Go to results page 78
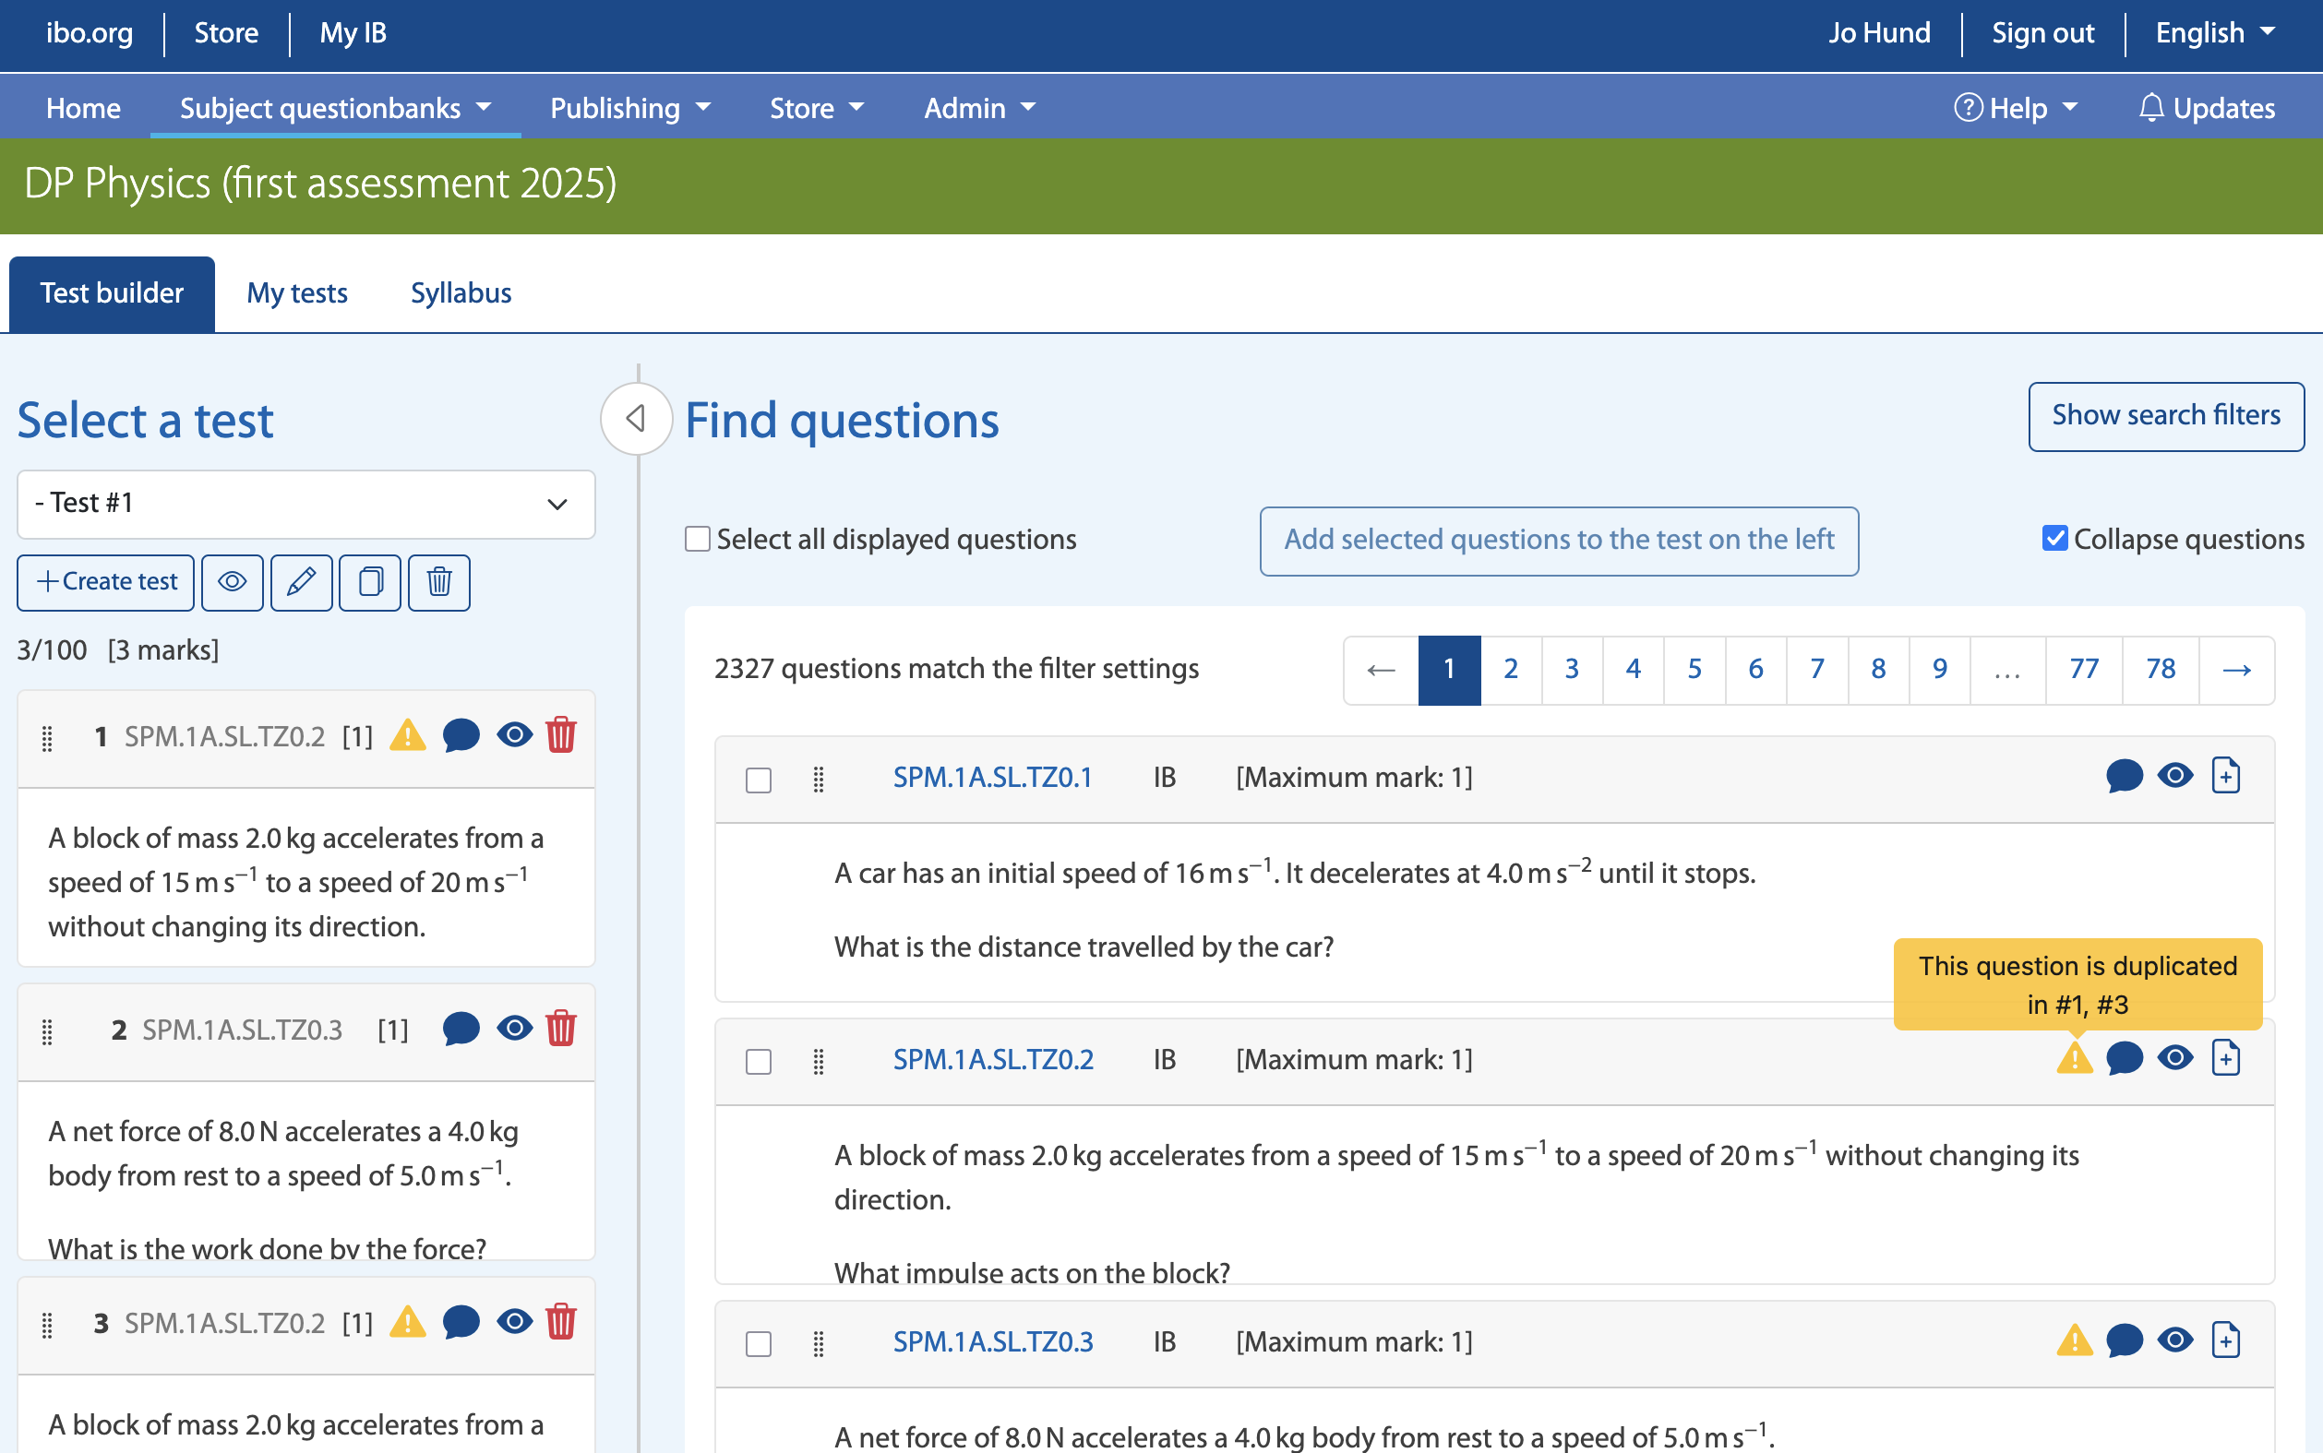This screenshot has width=2323, height=1453. pyautogui.click(x=2160, y=669)
